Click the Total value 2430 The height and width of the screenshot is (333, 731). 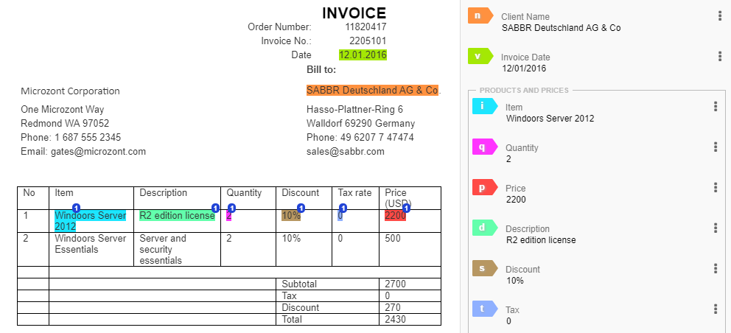point(395,319)
